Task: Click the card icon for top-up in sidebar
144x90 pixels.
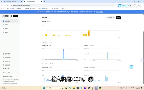Action: click(x=3, y=29)
